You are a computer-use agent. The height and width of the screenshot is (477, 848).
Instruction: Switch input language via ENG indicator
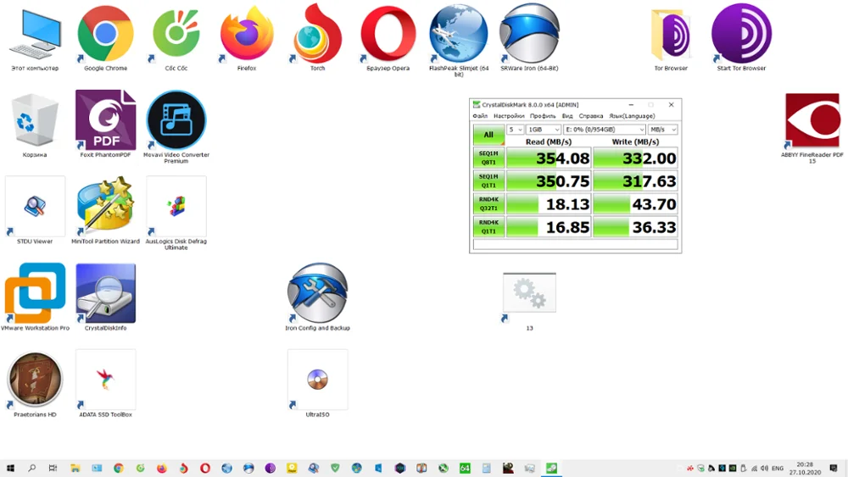[x=778, y=469]
